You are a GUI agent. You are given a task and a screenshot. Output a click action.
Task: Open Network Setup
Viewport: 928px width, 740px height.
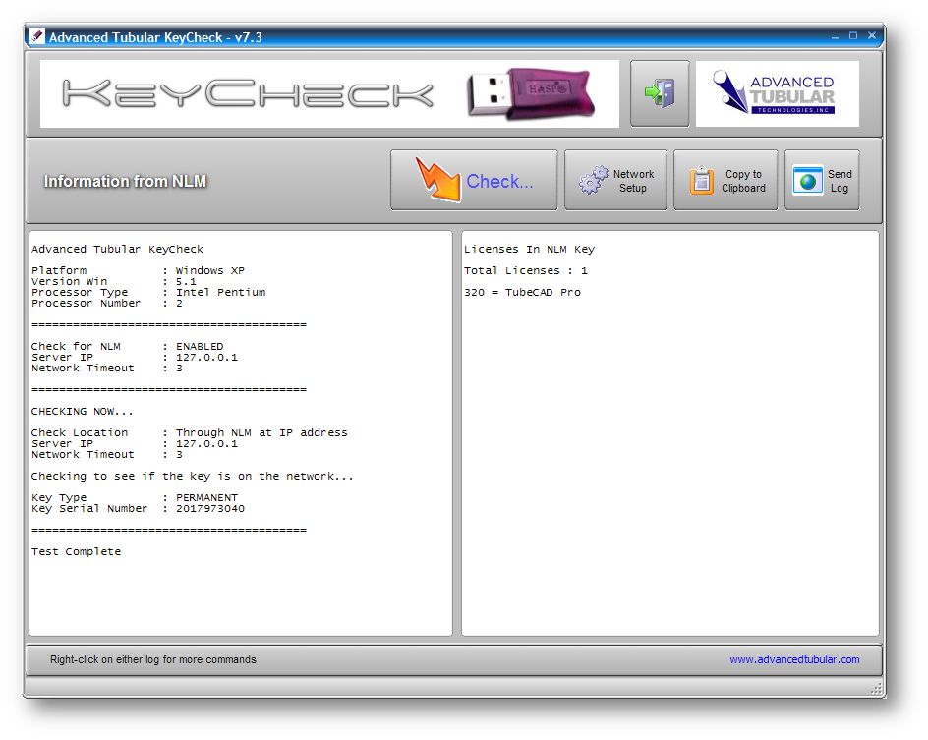[x=615, y=181]
